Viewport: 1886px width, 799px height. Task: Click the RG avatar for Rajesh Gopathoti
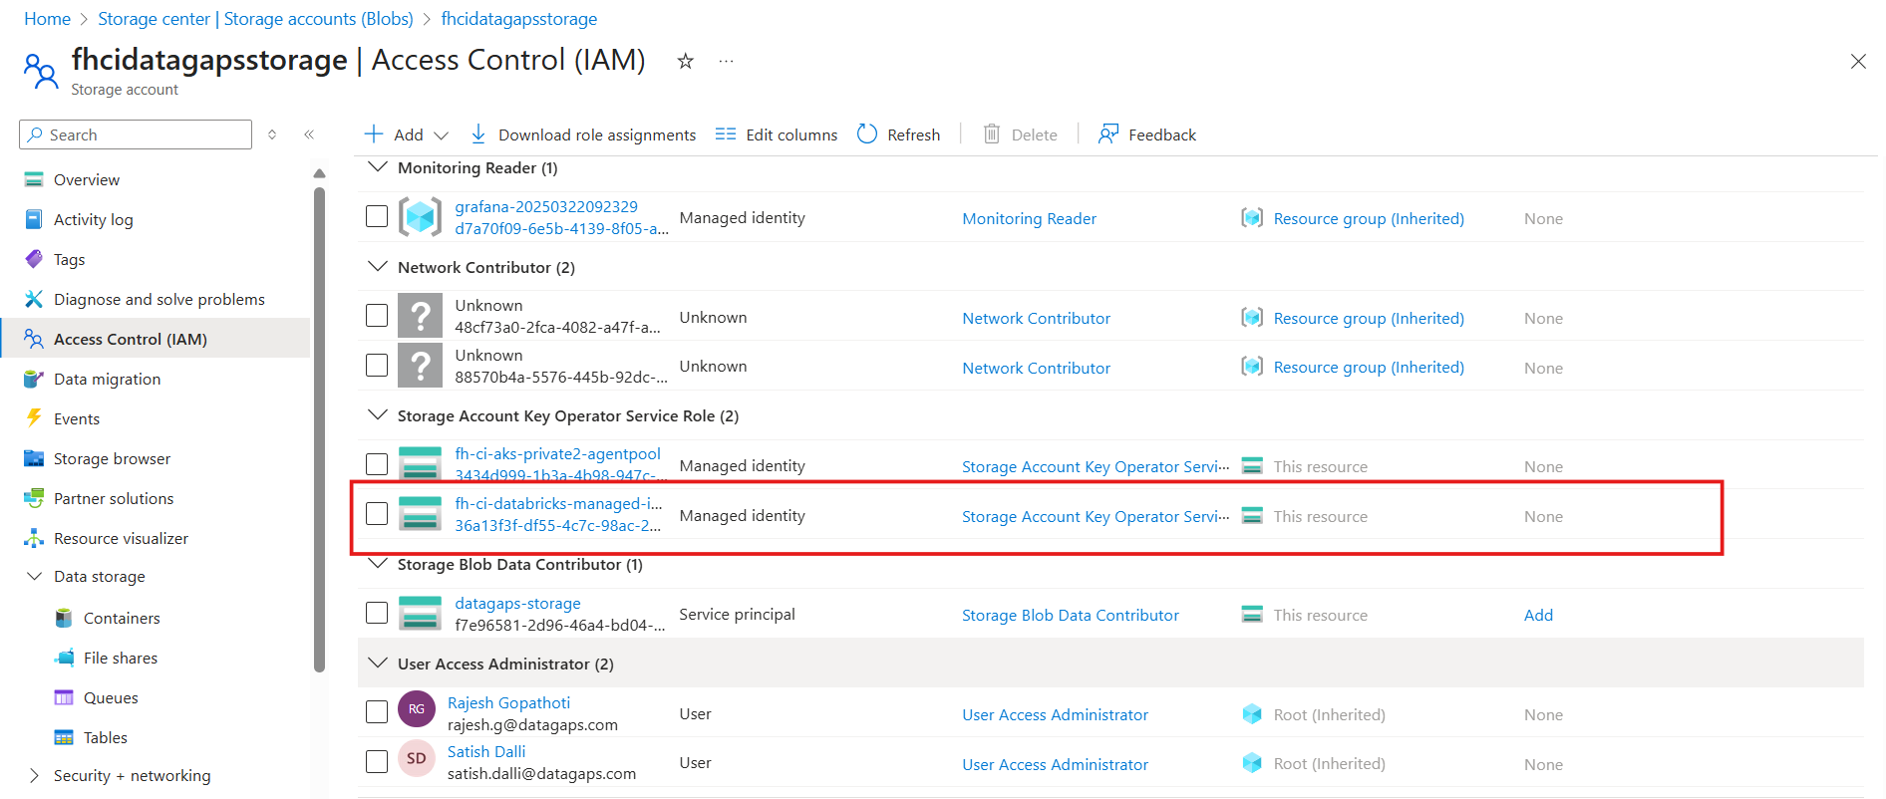[417, 709]
